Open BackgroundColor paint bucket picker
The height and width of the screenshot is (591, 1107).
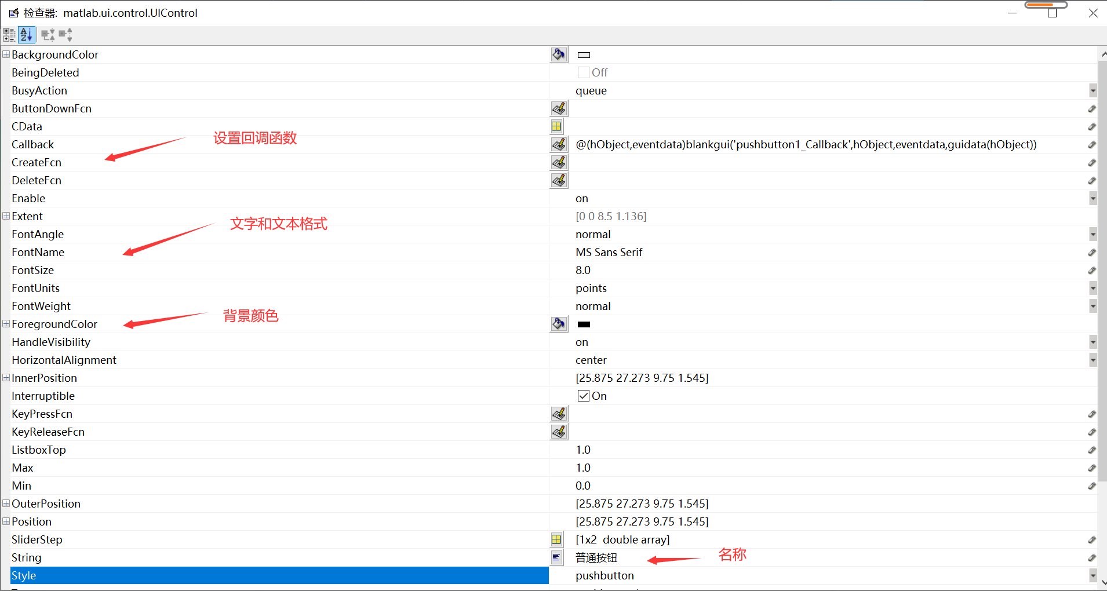click(559, 54)
